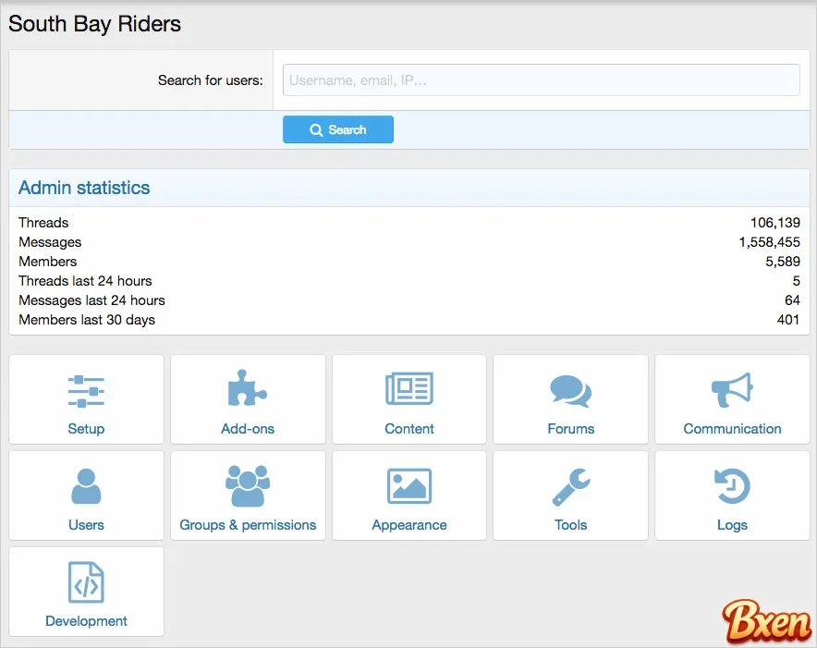
Task: Open the Groups & permissions text link
Action: click(248, 525)
